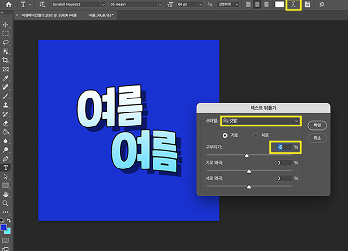Viewport: 348px width, 252px height.
Task: Select the 가로 radio button
Action: click(225, 135)
